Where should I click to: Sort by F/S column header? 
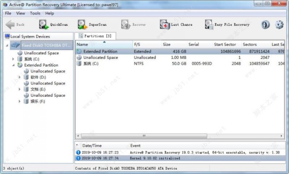click(x=147, y=45)
